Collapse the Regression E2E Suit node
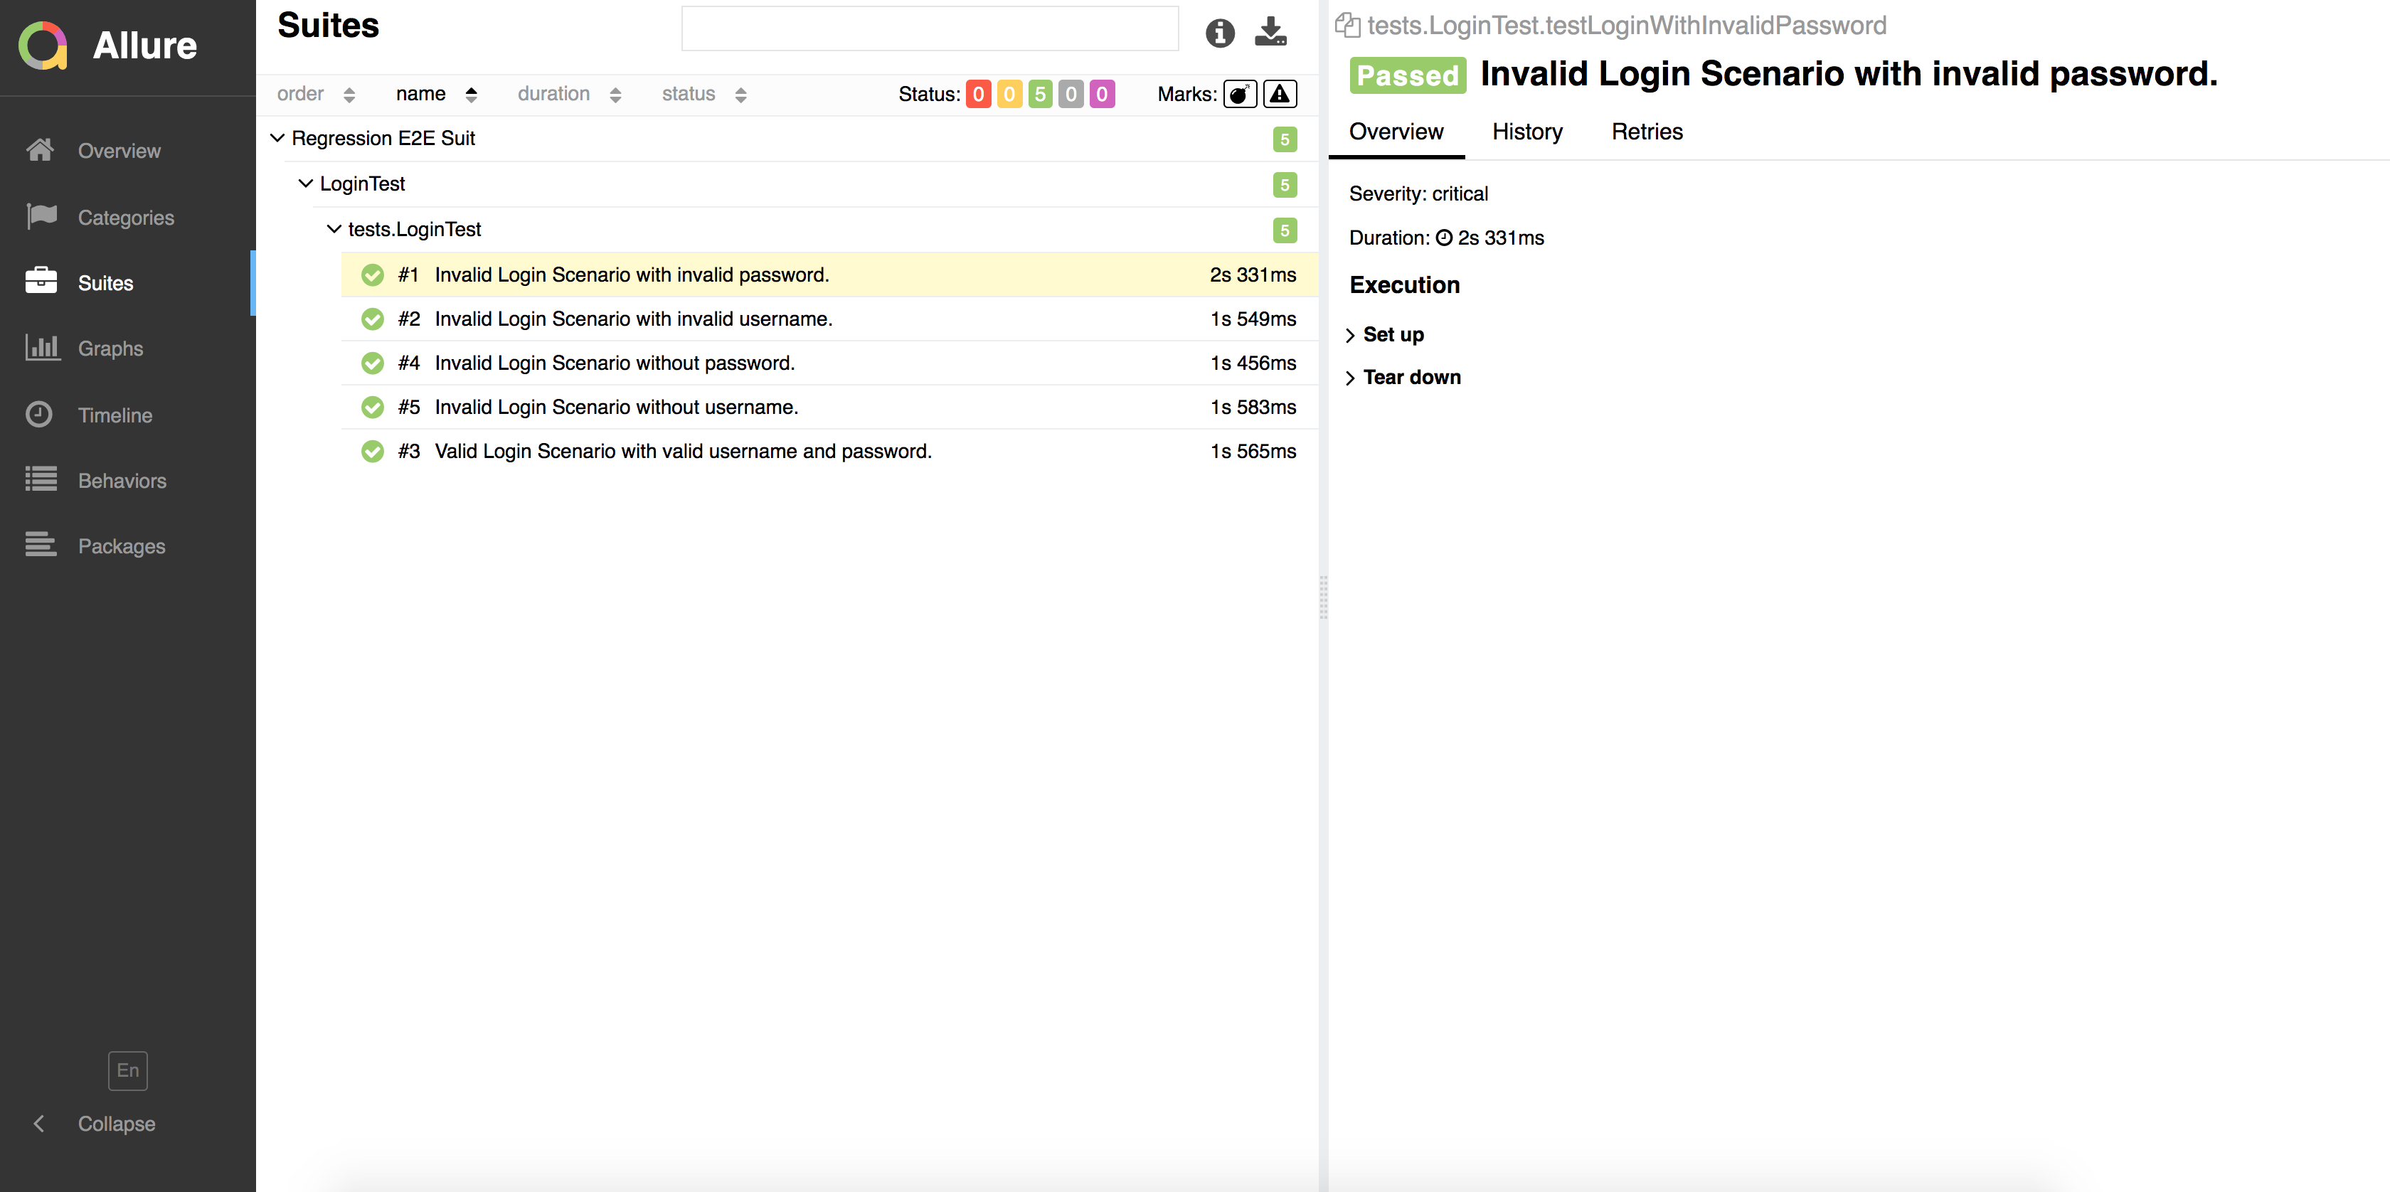 tap(277, 138)
